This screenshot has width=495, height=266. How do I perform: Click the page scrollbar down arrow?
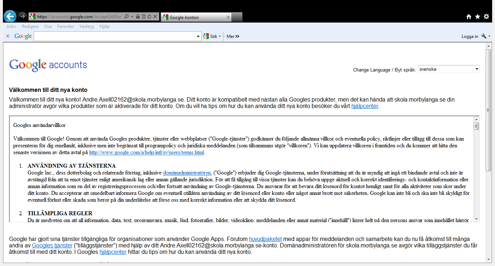tap(489, 259)
